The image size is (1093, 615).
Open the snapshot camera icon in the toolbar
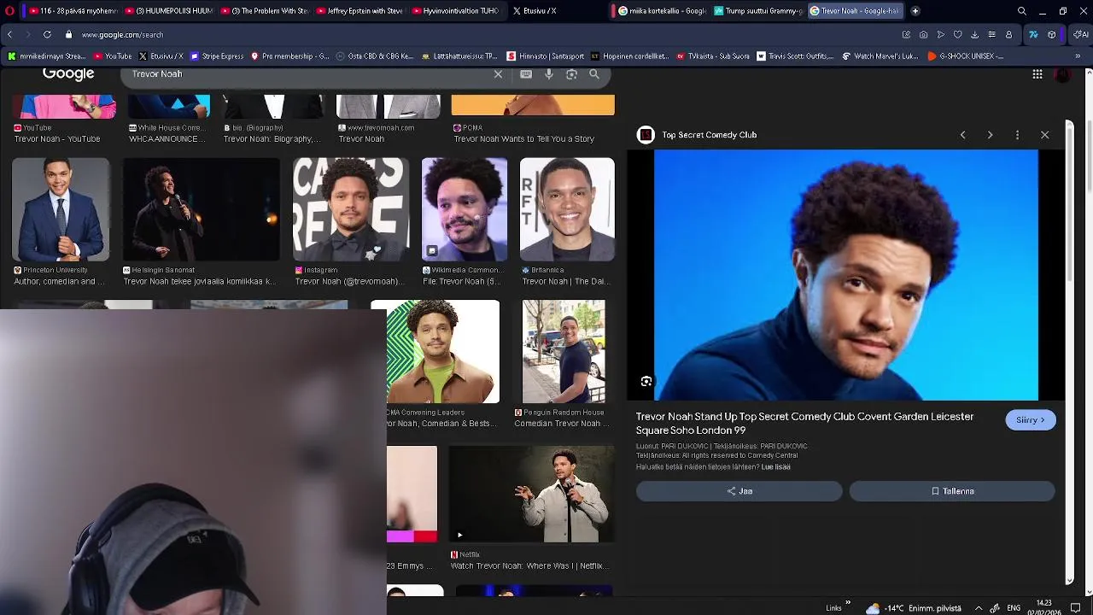tap(923, 34)
